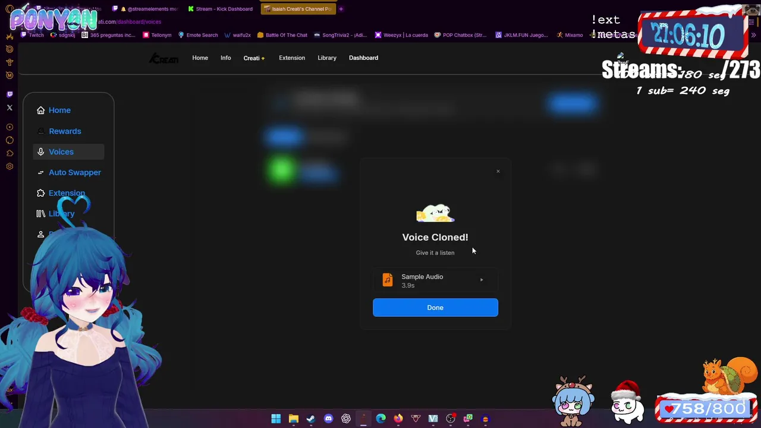Click the swap arrows icon beside Auto Swapper
This screenshot has width=761, height=428.
pyautogui.click(x=40, y=172)
